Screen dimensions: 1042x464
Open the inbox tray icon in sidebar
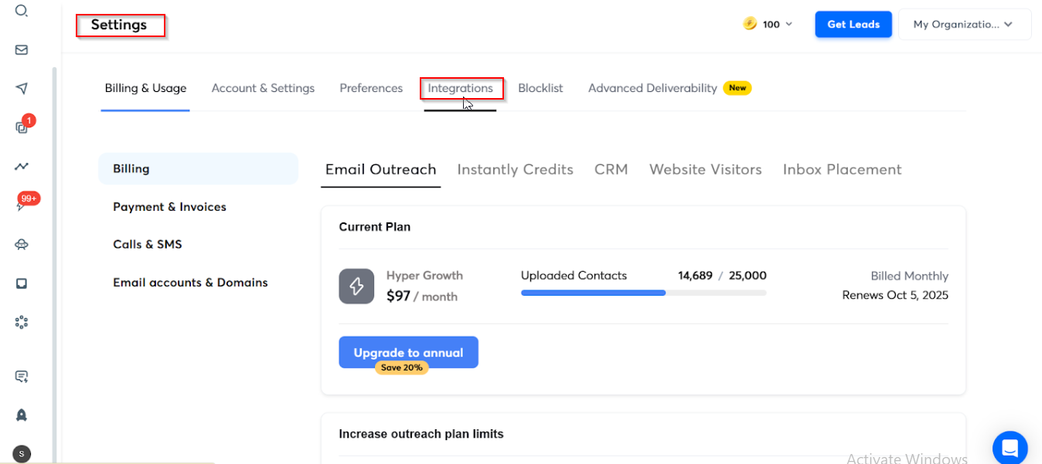coord(22,283)
